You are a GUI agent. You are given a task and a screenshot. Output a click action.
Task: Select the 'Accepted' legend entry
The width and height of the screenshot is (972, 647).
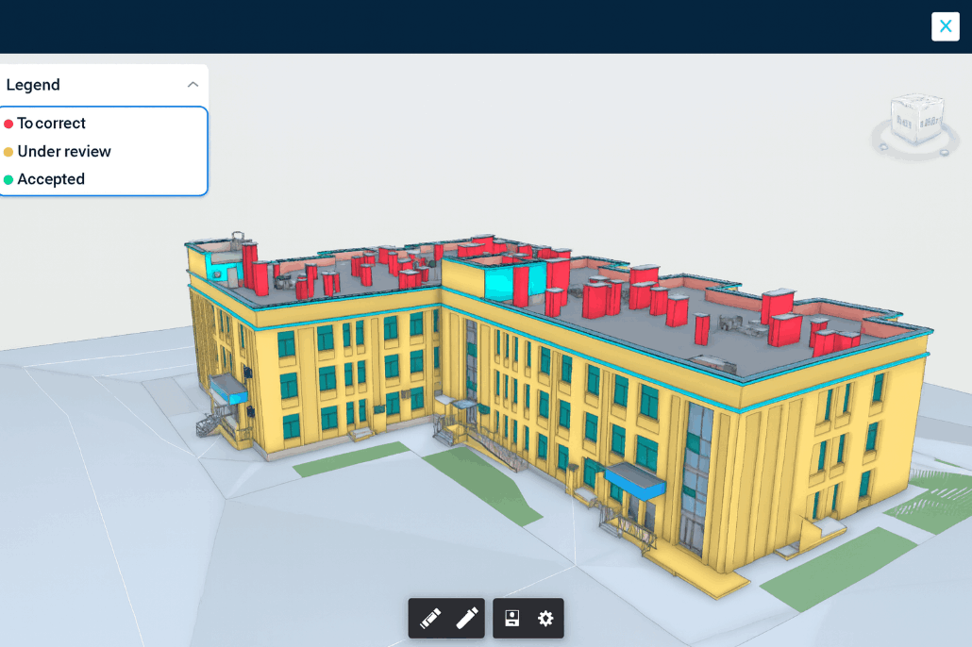[x=51, y=179]
